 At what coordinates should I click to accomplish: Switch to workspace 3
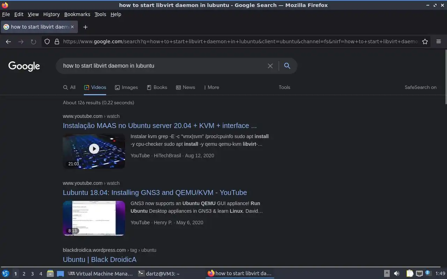click(x=32, y=274)
